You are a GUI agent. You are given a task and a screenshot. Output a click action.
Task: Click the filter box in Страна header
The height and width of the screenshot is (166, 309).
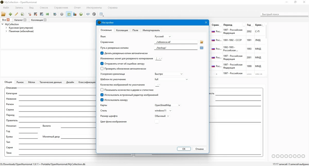(220, 25)
